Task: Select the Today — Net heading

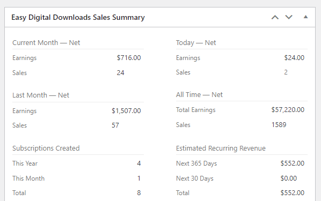Action: [x=196, y=42]
